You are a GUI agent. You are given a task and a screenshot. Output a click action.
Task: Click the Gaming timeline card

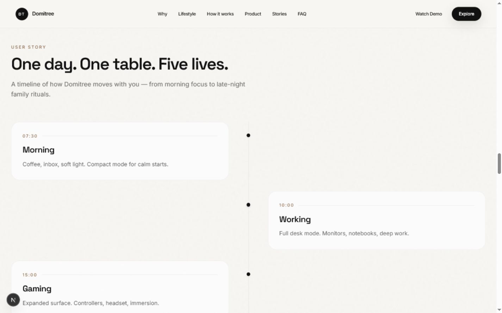120,287
